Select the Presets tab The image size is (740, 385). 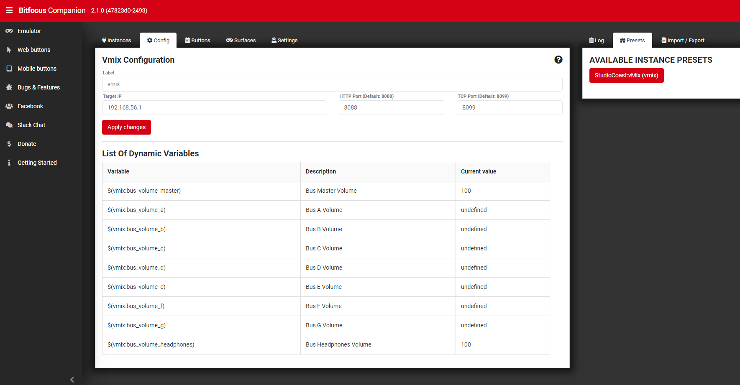tap(632, 41)
